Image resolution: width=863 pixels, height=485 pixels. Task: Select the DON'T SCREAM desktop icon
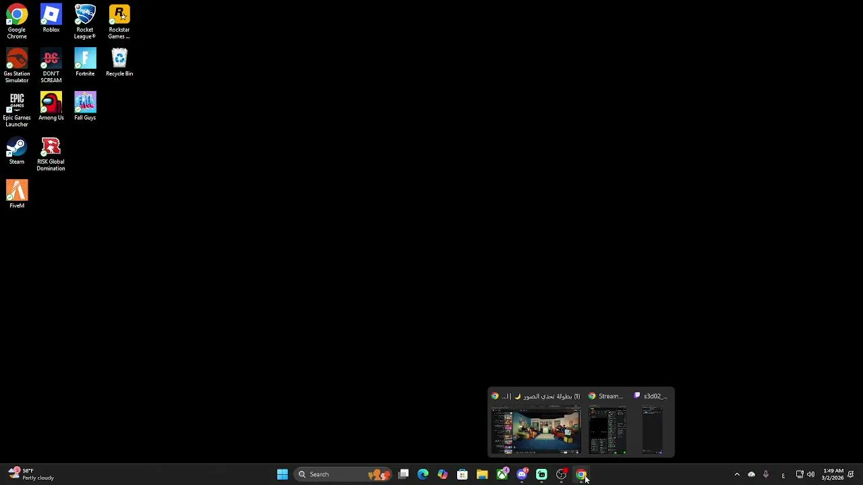tap(51, 65)
